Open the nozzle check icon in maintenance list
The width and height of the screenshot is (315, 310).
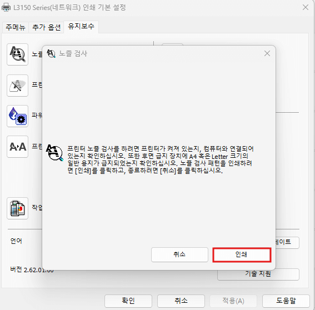[17, 54]
